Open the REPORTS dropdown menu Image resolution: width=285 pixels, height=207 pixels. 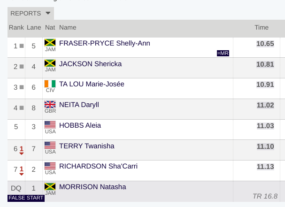click(x=31, y=13)
